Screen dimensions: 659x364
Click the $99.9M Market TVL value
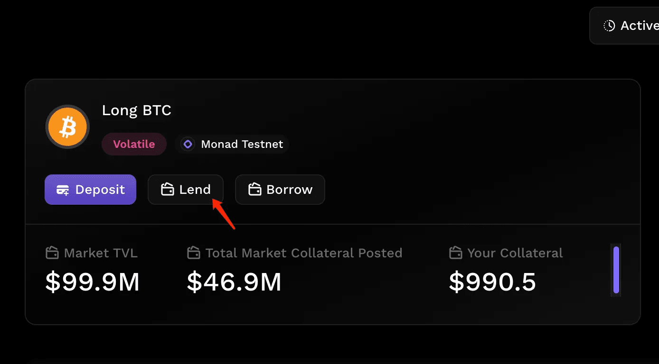coord(93,282)
